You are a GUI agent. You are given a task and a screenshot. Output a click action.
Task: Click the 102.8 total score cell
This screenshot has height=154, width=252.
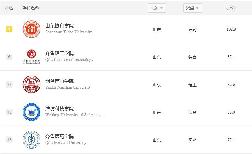[x=231, y=29]
